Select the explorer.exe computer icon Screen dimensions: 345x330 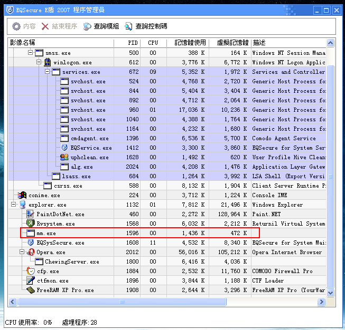[22, 205]
